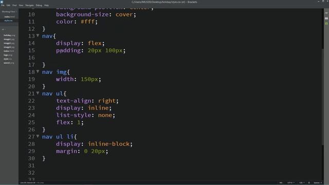Click the Working Files header label
Image resolution: width=329 pixels, height=185 pixels.
pos(8,11)
